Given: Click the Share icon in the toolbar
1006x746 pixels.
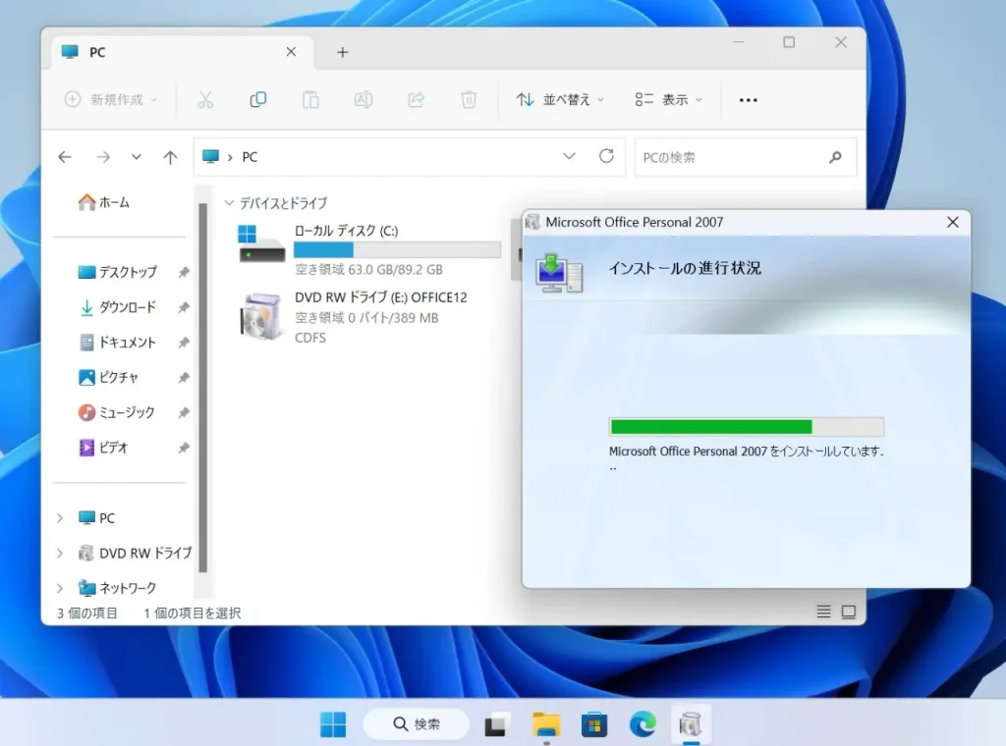Looking at the screenshot, I should tap(415, 99).
